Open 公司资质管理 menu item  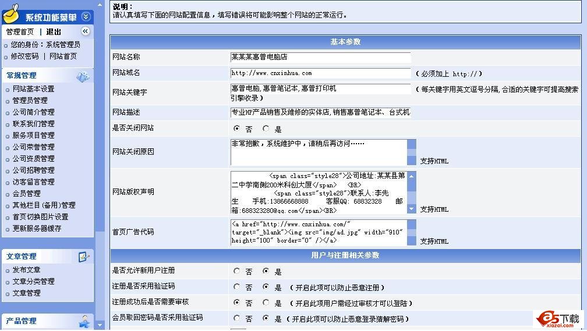[x=34, y=159]
